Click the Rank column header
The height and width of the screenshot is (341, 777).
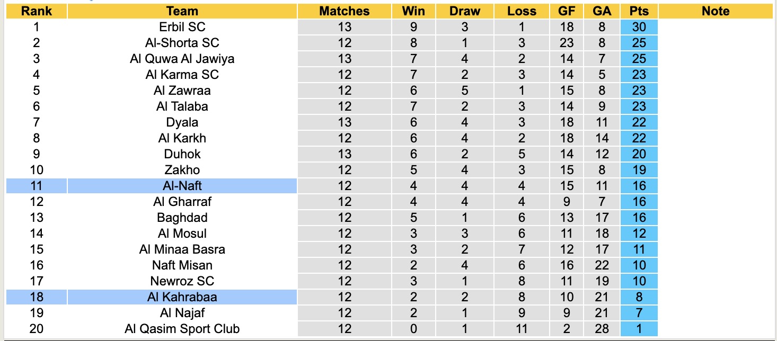[36, 11]
